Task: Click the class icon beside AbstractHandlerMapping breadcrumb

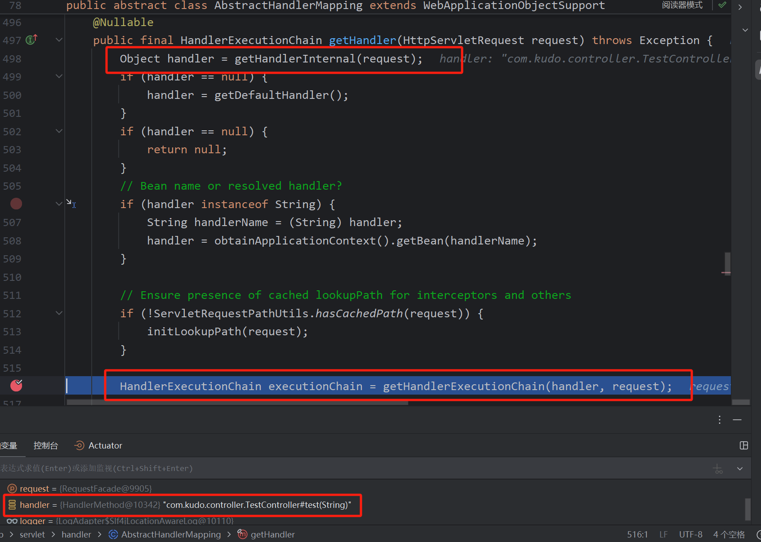Action: tap(113, 534)
